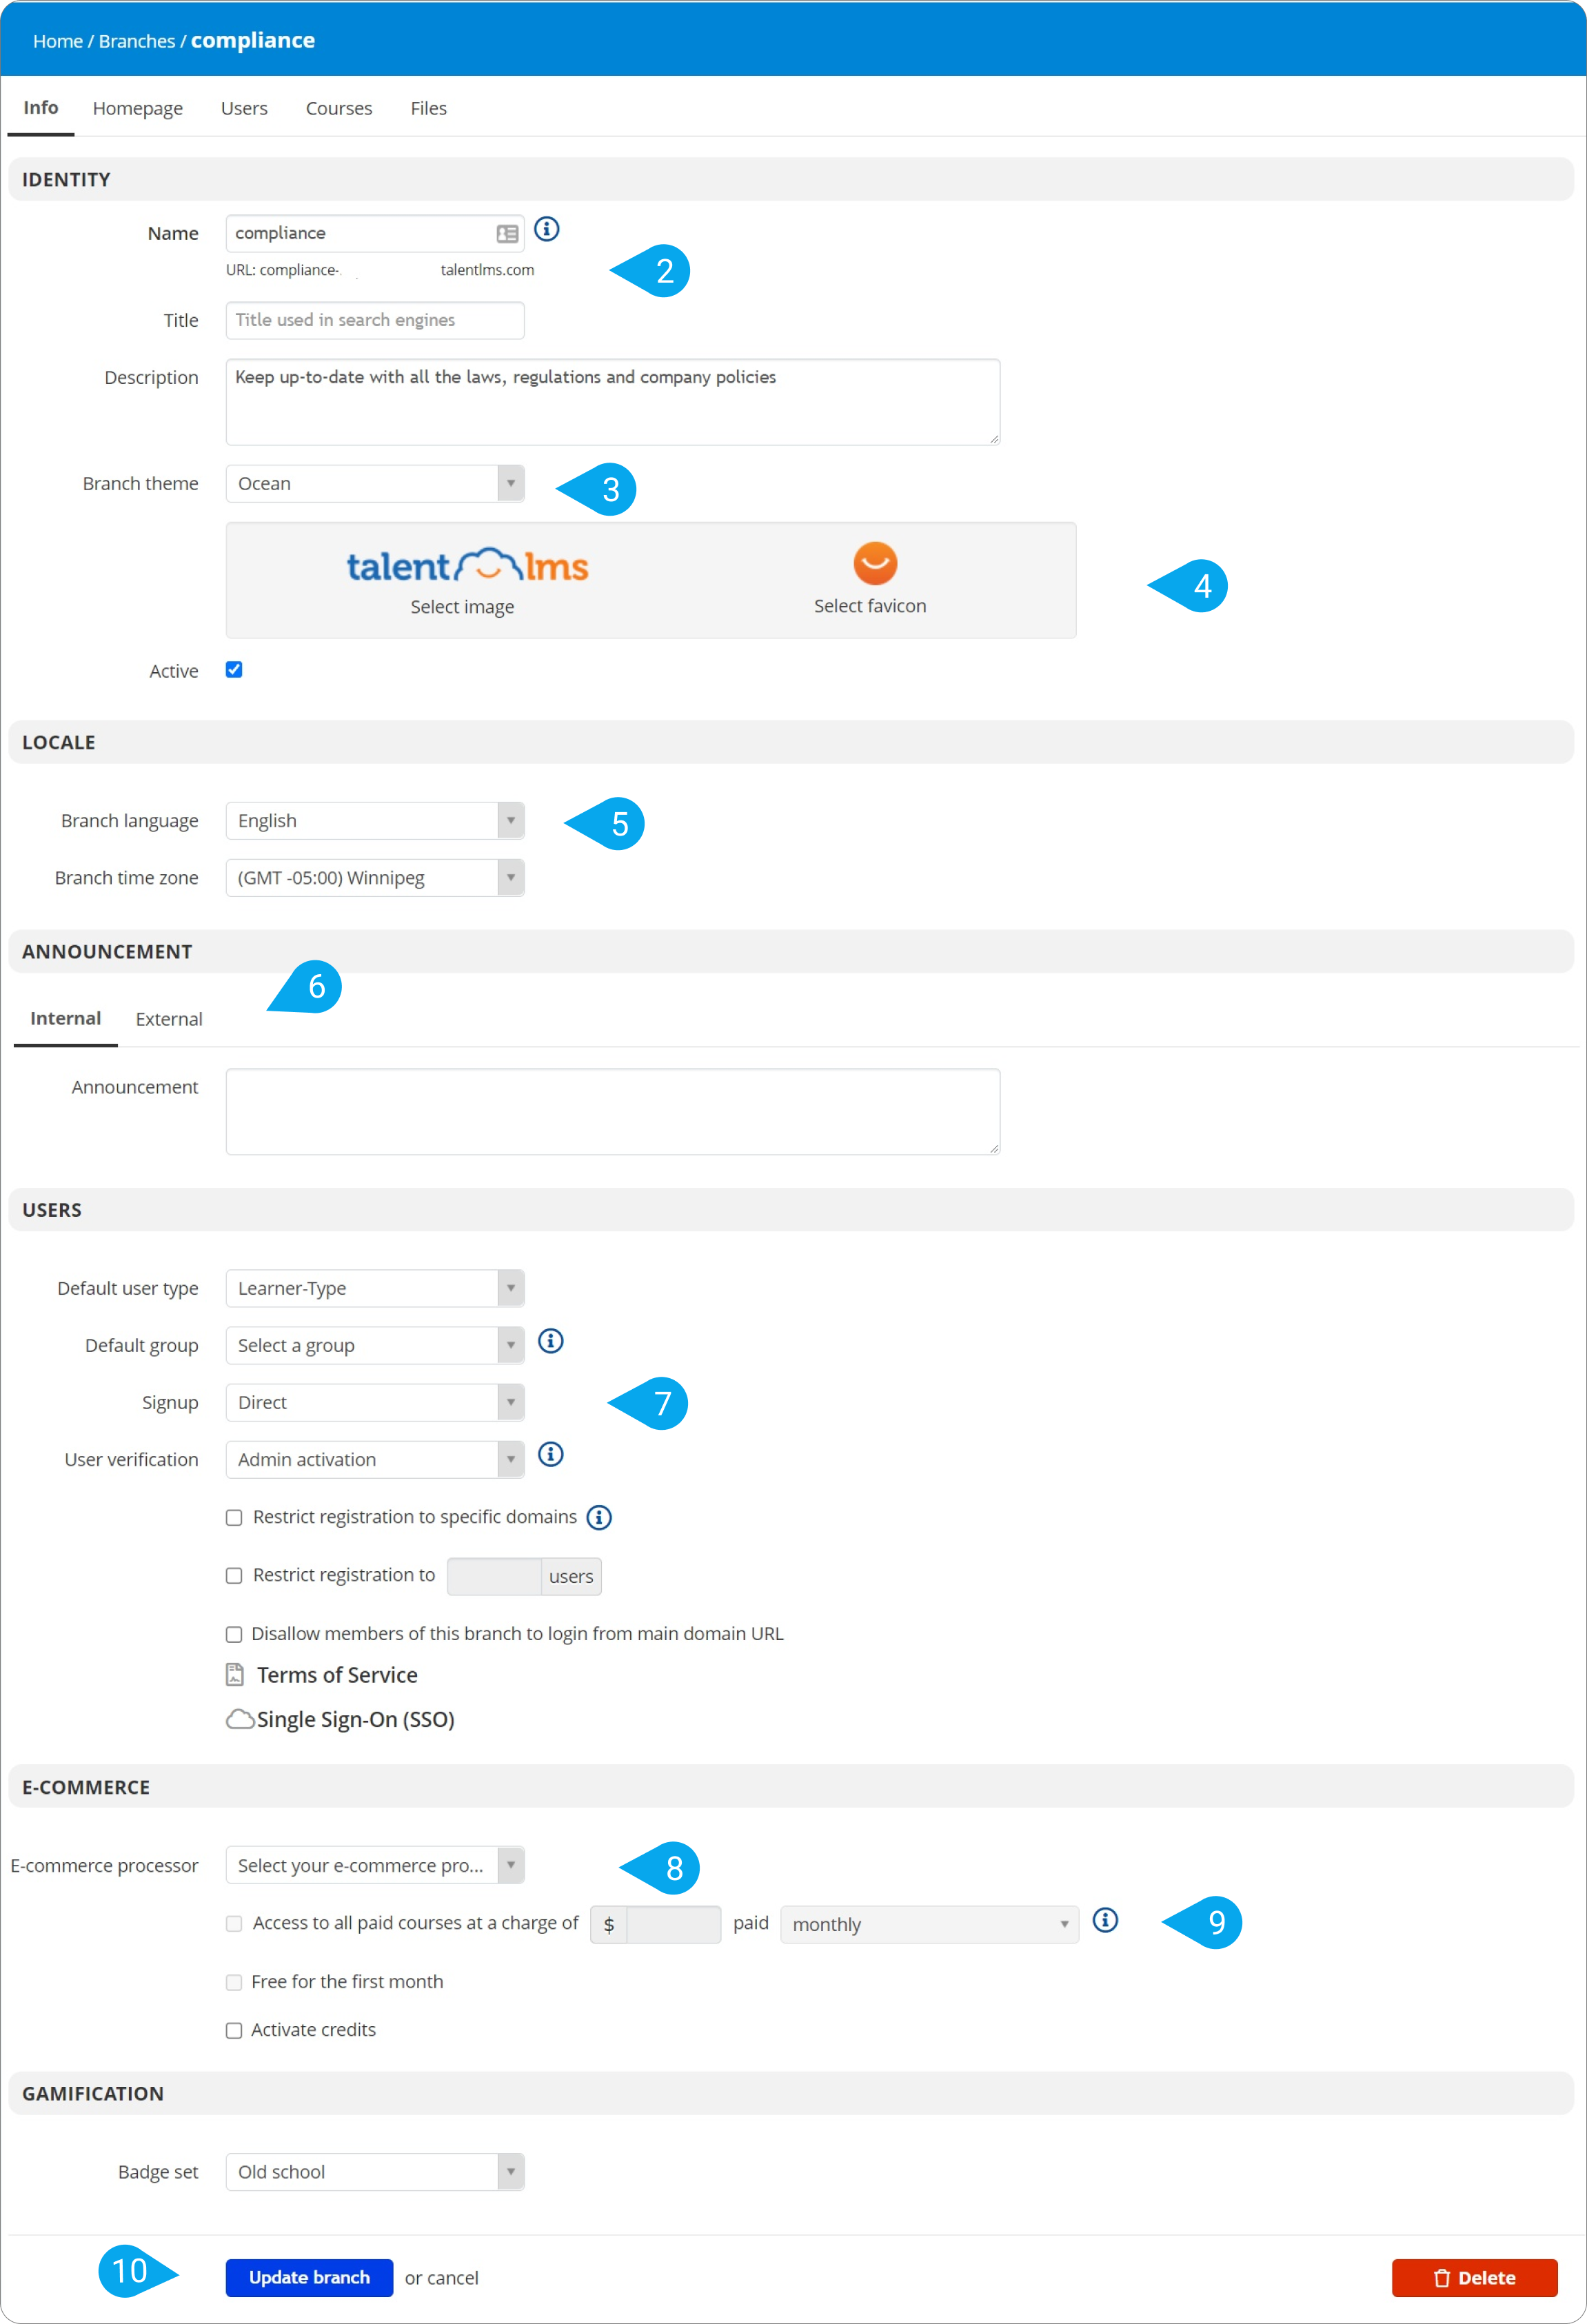
Task: Click the info icon beside Restrict registration to specific domains
Action: tap(599, 1517)
